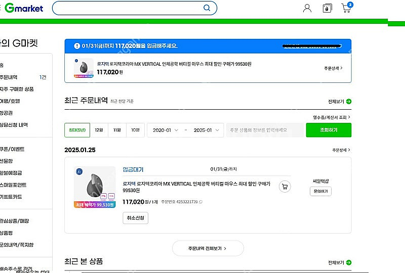Click the search magnifier icon
Image resolution: width=405 pixels, height=273 pixels.
click(x=207, y=8)
